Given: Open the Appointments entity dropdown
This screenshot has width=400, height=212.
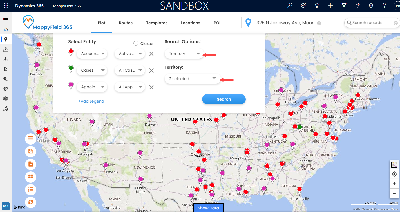Looking at the screenshot, I should (92, 87).
